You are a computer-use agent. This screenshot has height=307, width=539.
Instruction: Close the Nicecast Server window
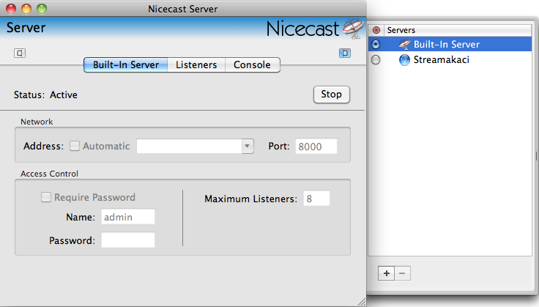(x=11, y=9)
